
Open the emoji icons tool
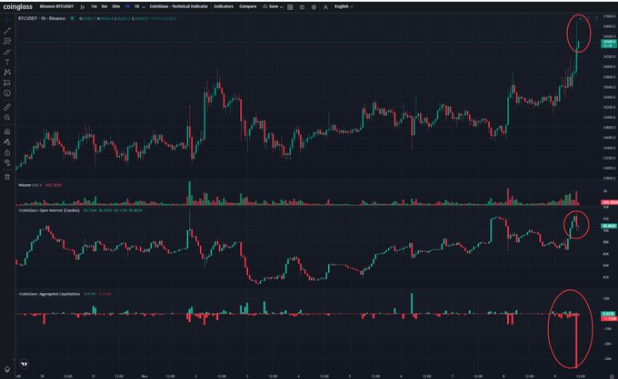pyautogui.click(x=7, y=93)
